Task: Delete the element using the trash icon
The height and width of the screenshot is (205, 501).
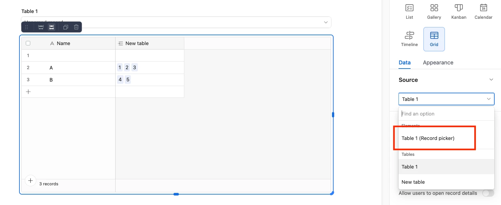Action: tap(76, 27)
